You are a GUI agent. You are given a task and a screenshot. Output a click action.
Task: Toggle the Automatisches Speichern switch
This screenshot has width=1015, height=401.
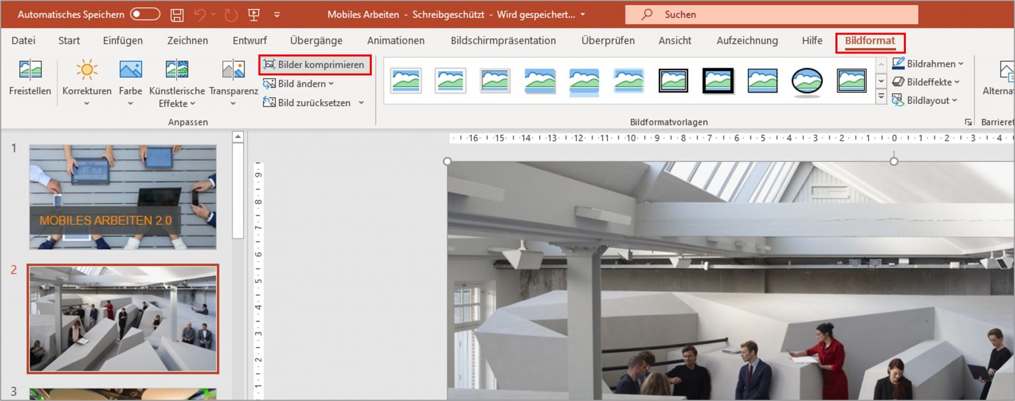click(x=145, y=14)
